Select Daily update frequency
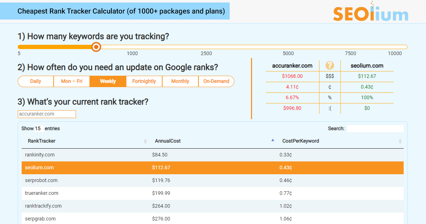This screenshot has height=224, width=426. pos(35,81)
